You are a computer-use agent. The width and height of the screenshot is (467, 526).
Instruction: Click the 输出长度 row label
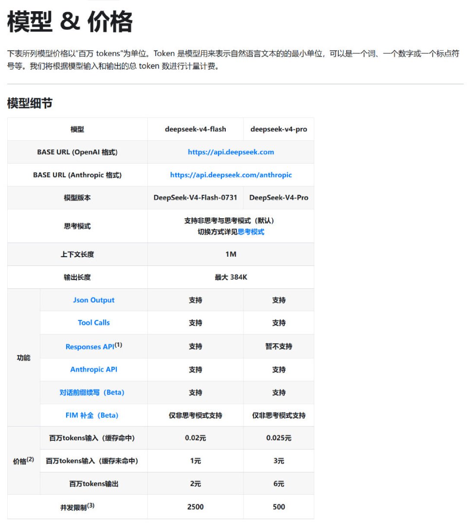click(x=77, y=277)
